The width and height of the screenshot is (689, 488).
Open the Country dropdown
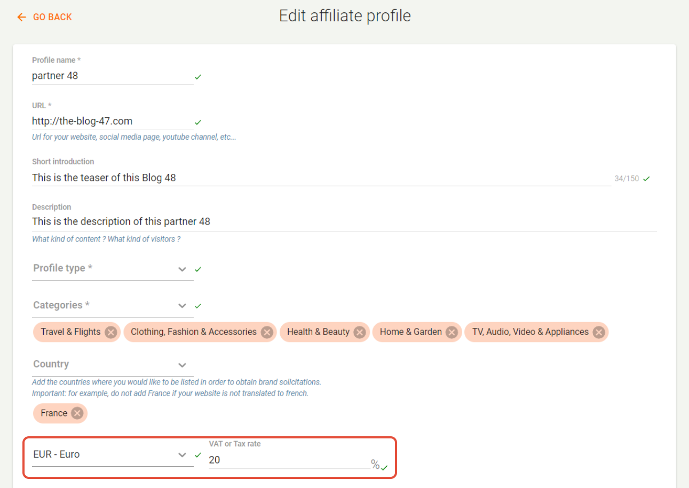(x=113, y=365)
